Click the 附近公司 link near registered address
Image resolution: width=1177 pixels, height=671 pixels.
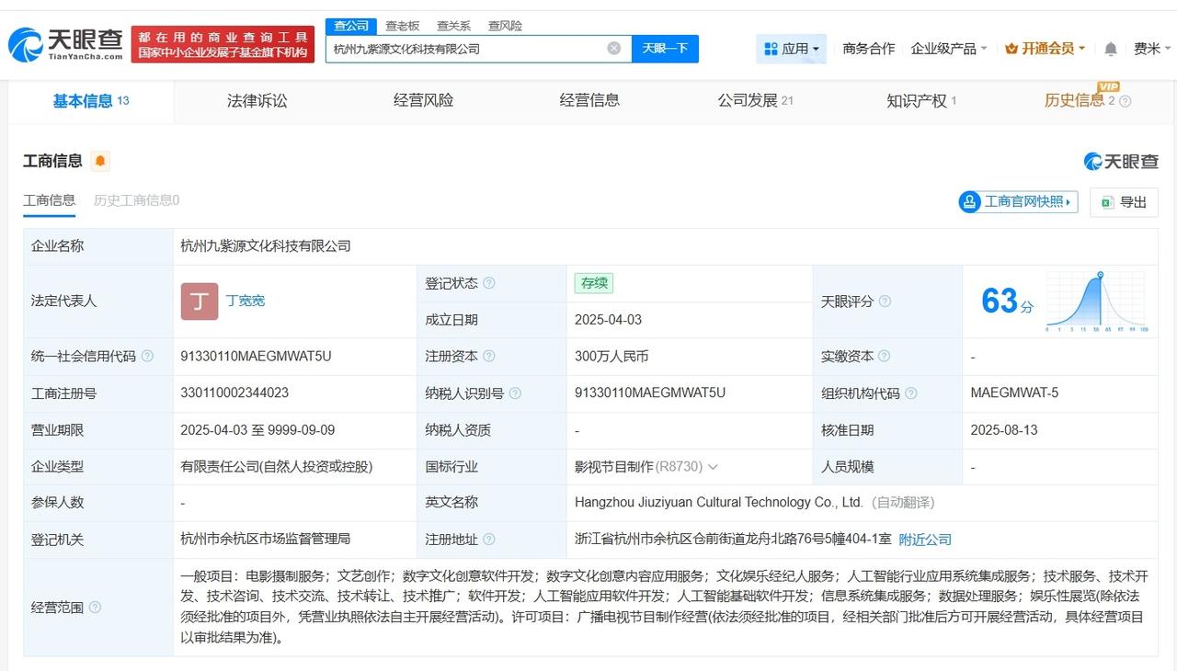(x=925, y=540)
